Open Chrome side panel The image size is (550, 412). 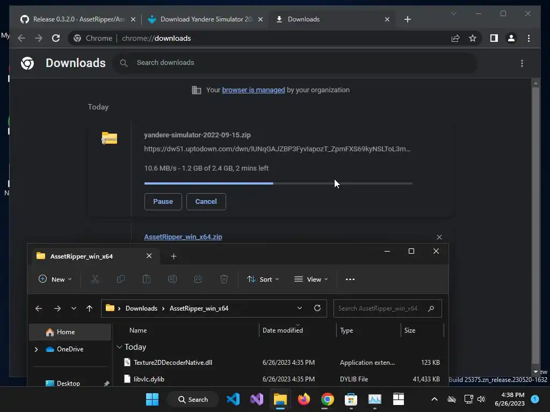(x=494, y=38)
